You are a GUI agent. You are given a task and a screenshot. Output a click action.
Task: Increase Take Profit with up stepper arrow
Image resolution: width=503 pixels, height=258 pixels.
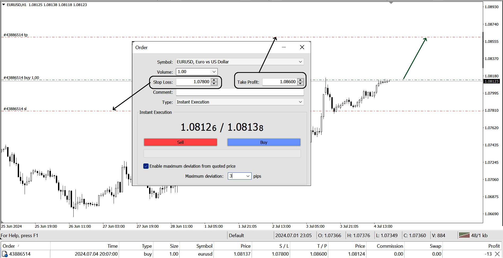[300, 80]
